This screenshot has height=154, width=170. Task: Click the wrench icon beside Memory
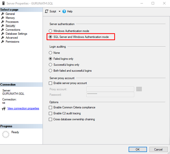pos(3,18)
